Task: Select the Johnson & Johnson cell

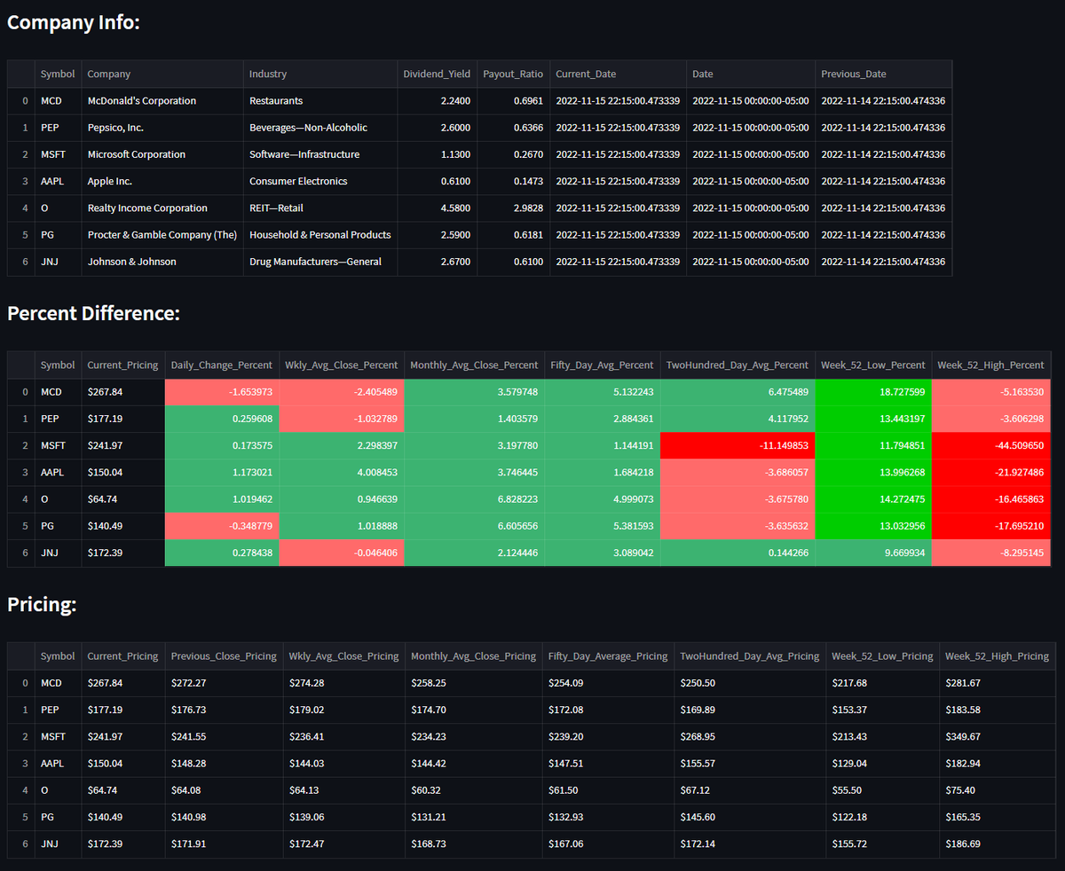Action: 162,262
